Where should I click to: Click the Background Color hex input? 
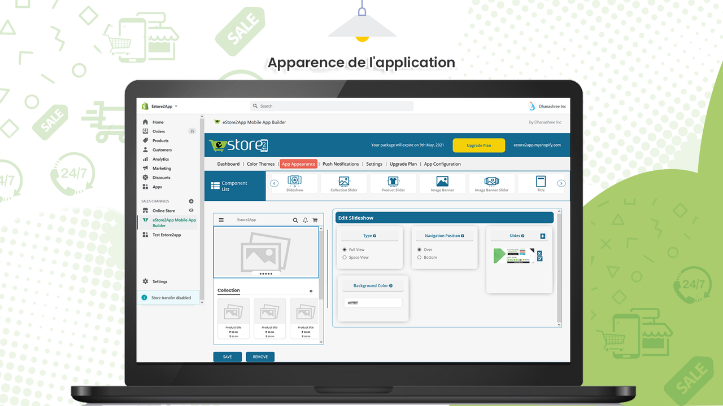[373, 303]
